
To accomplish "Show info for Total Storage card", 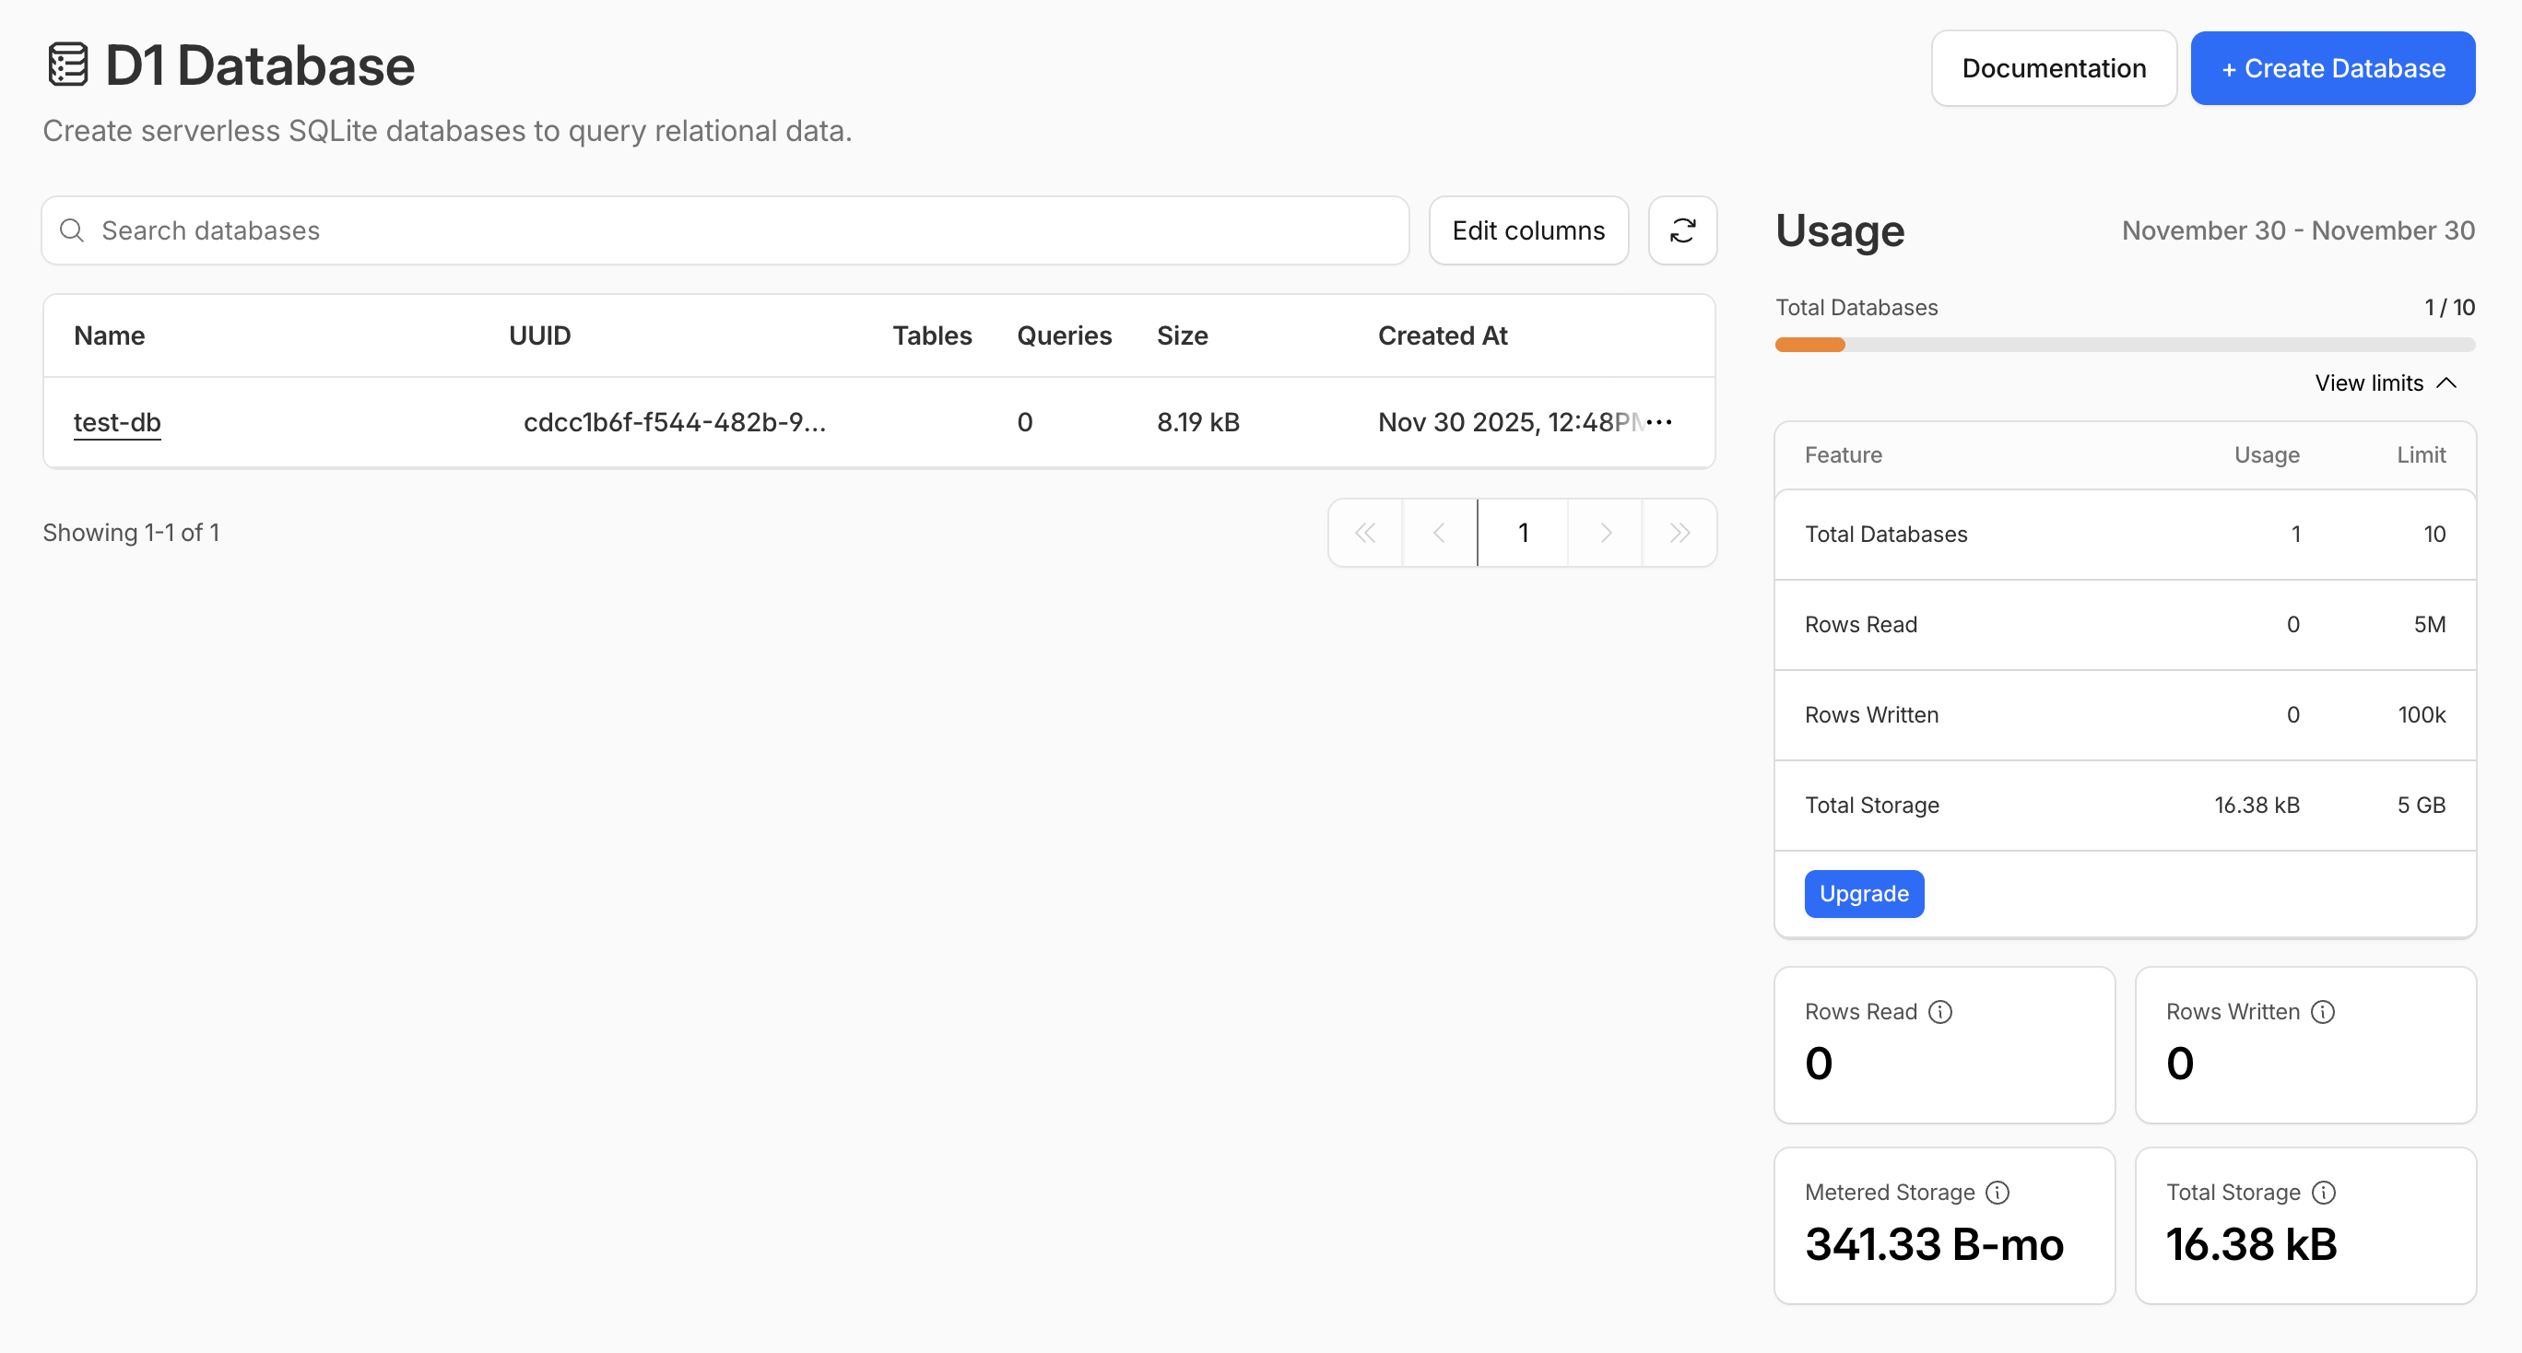I will tap(2323, 1192).
